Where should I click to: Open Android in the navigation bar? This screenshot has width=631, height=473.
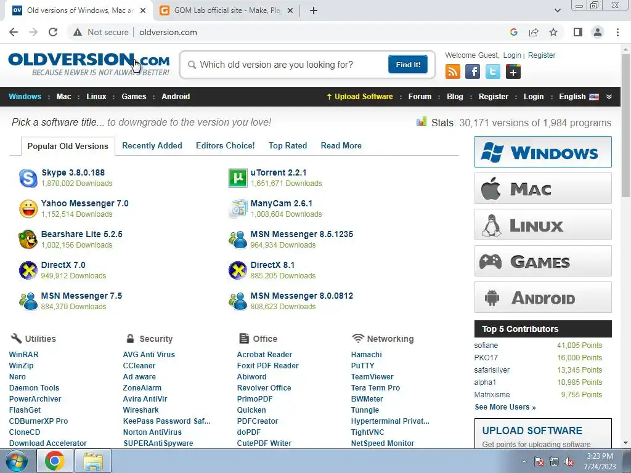(176, 97)
